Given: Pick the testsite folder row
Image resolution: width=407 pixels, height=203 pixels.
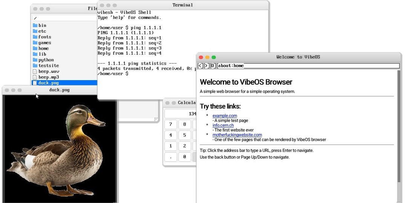Looking at the screenshot, I should tap(65, 65).
